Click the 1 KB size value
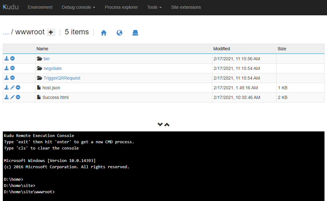This screenshot has width=327, height=201. (x=282, y=88)
